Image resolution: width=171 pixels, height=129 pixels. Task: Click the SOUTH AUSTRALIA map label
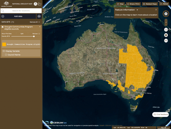[x=110, y=74]
